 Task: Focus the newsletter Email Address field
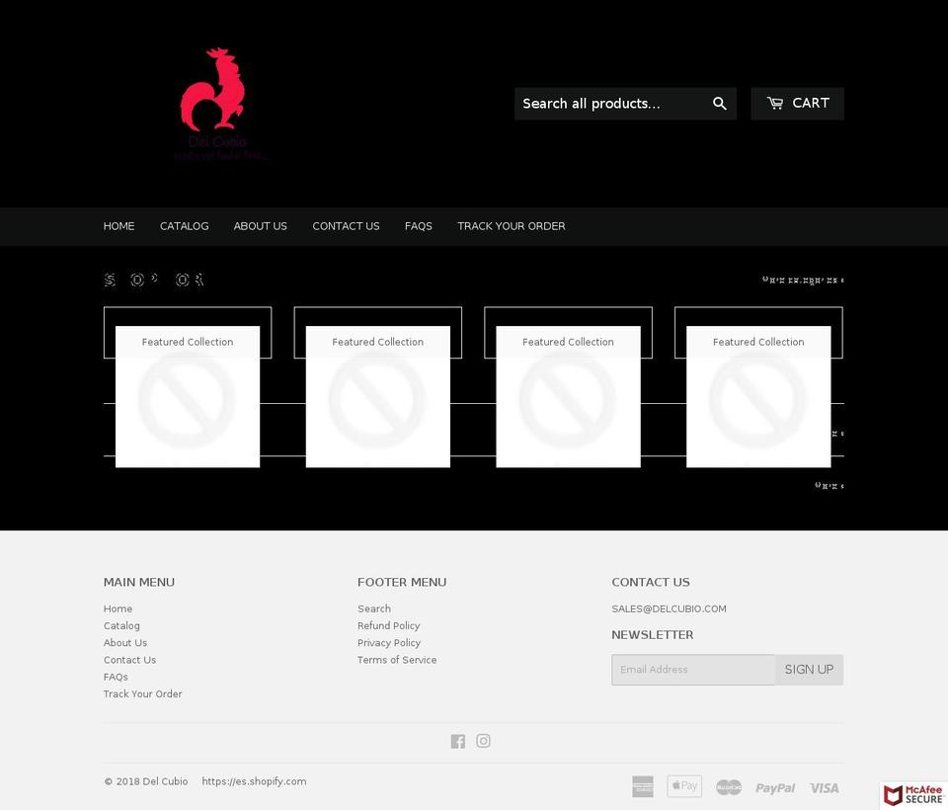click(693, 670)
